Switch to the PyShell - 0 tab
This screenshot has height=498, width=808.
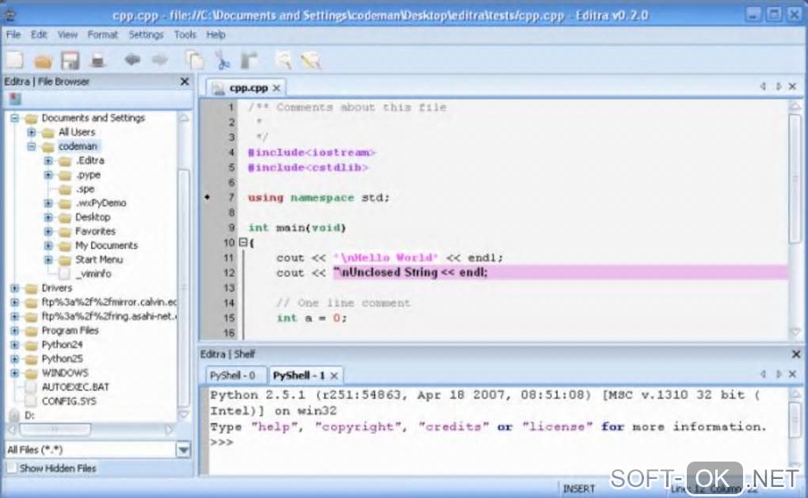click(233, 375)
